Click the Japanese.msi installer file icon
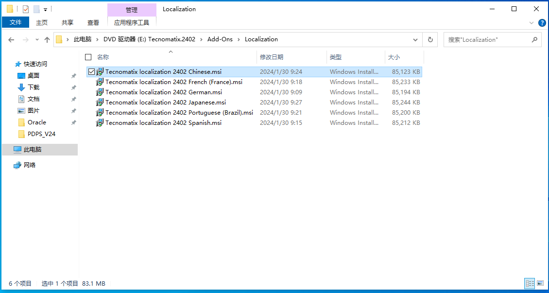Screen dimensions: 549x293 (100, 103)
